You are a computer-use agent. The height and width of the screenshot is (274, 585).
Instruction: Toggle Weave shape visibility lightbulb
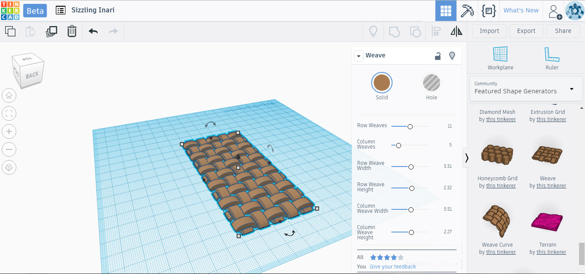452,56
